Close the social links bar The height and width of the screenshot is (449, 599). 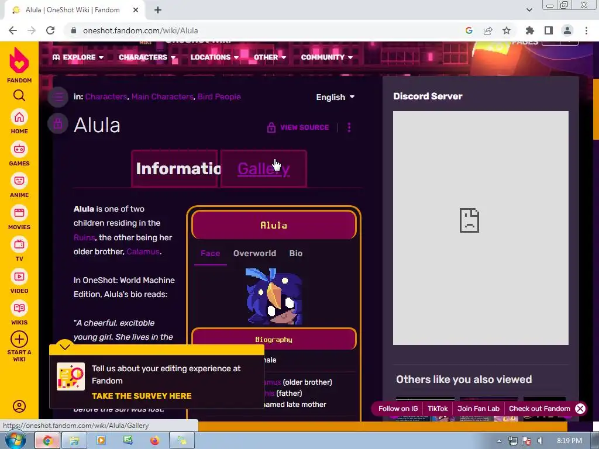click(x=580, y=409)
